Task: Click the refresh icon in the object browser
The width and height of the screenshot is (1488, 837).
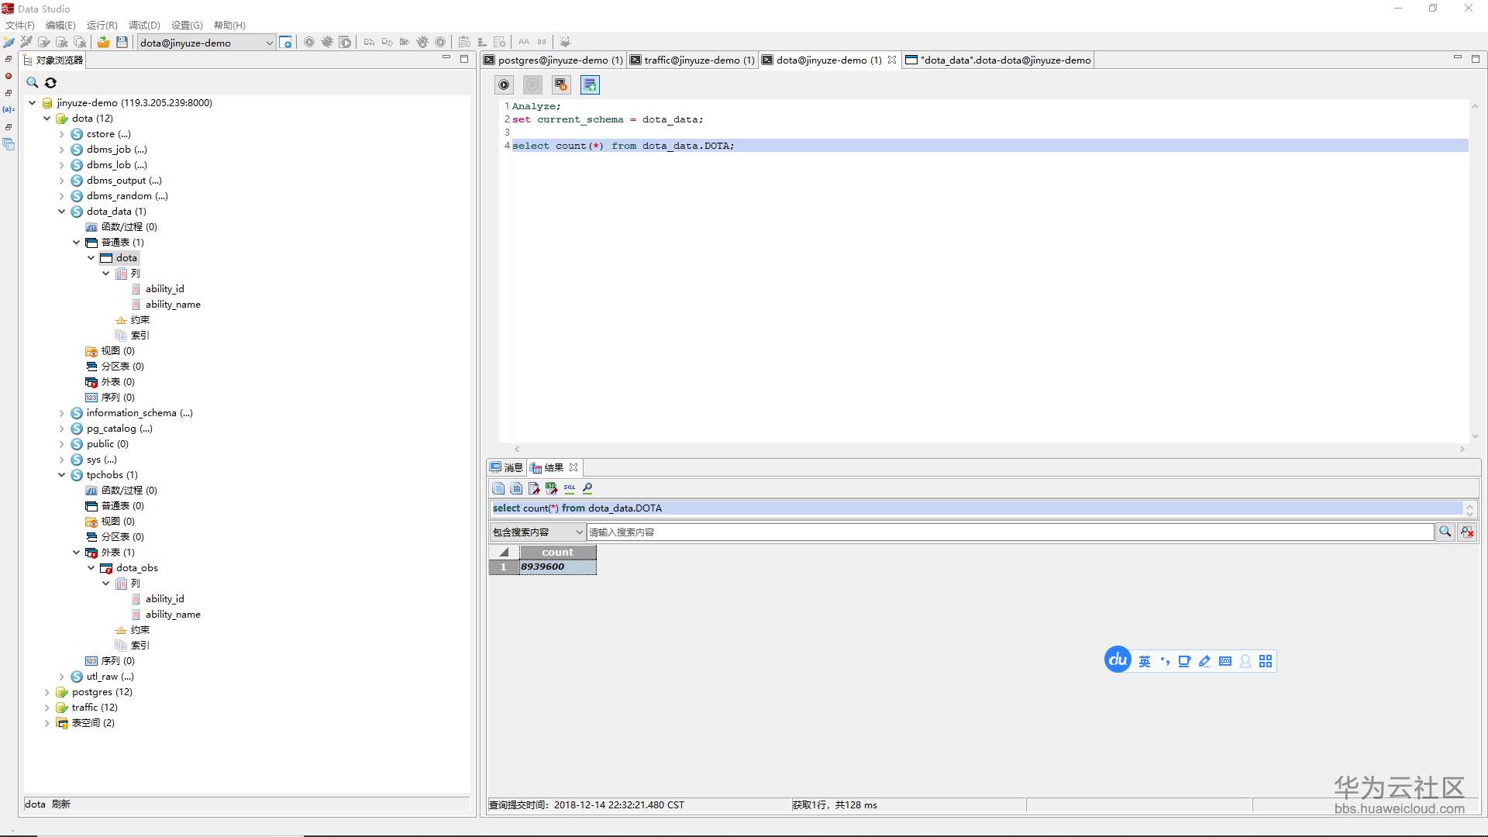Action: (x=50, y=83)
